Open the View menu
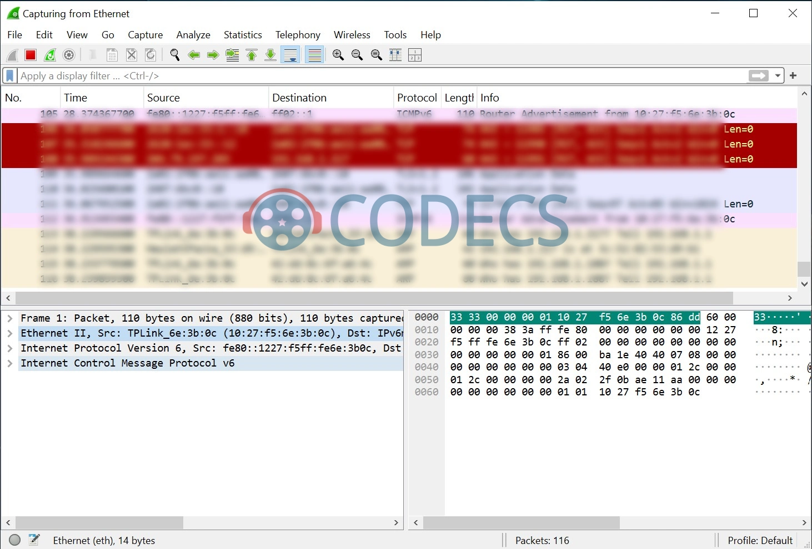812x549 pixels. 77,34
